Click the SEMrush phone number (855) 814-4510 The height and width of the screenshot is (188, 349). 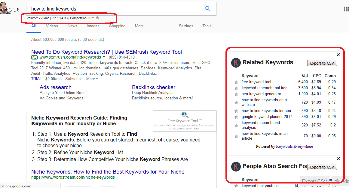121,57
